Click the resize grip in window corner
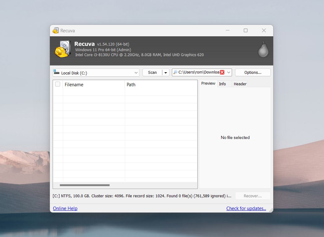 point(271,210)
